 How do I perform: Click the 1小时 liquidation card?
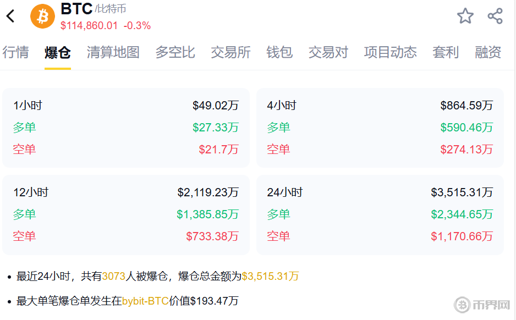[x=126, y=128]
